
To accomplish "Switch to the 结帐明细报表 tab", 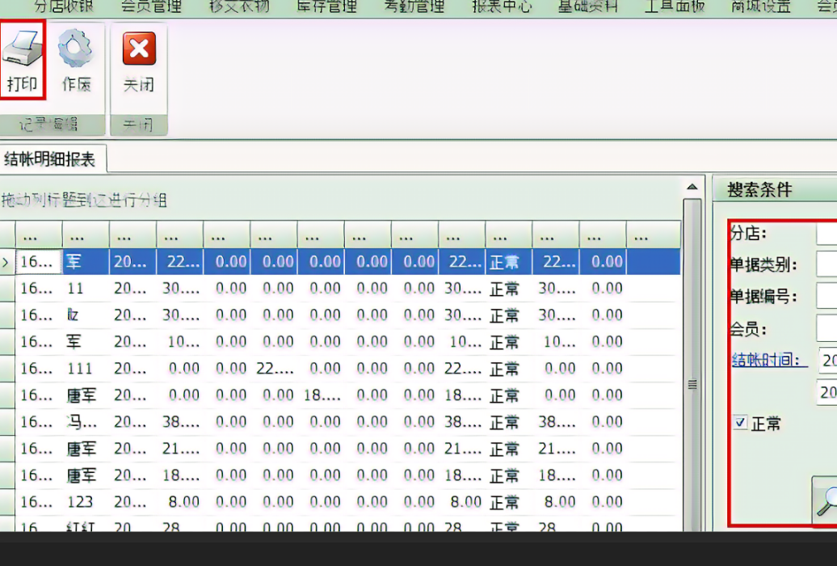I will coord(50,159).
